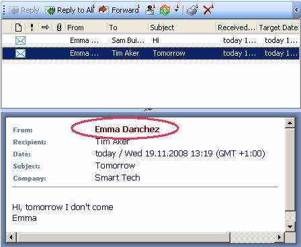Click recipient Sam Bui... in list
The image size is (301, 247).
[x=128, y=40]
